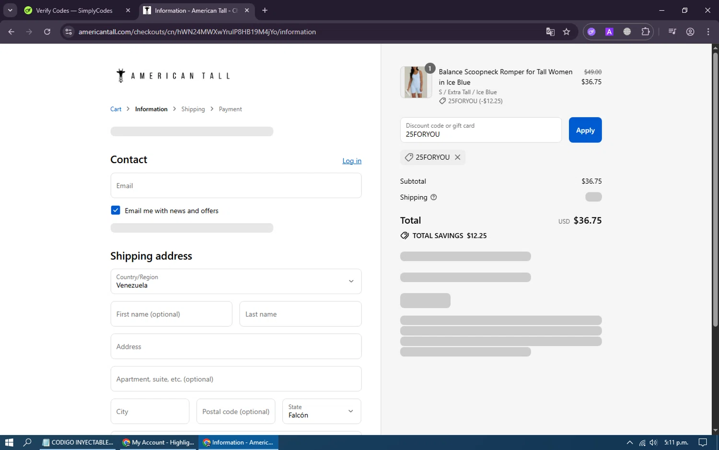Open the volume tray icon
The width and height of the screenshot is (719, 450).
coord(653,442)
